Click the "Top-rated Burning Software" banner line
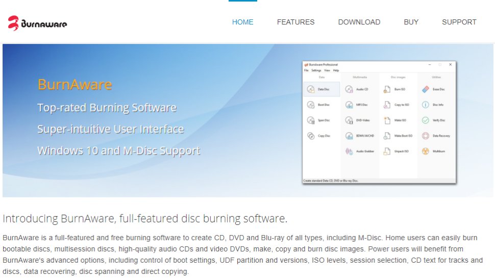This screenshot has height=278, width=495. (107, 108)
